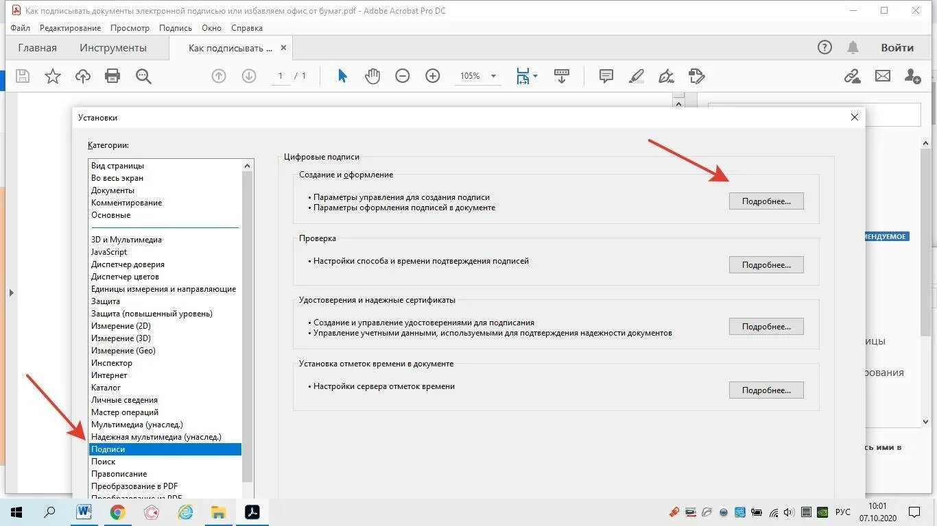Select Подписи category
This screenshot has height=526, width=937.
pyautogui.click(x=165, y=449)
